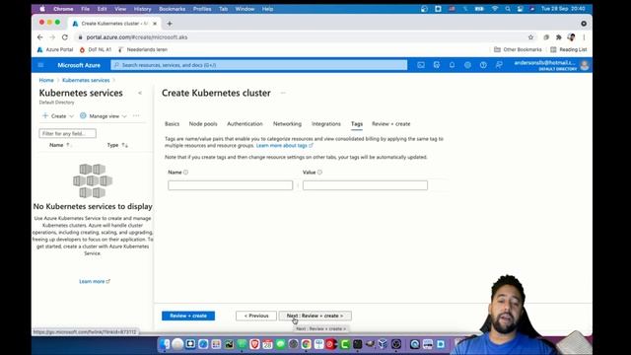Open the Azure help question mark
The image size is (631, 355).
click(x=483, y=65)
